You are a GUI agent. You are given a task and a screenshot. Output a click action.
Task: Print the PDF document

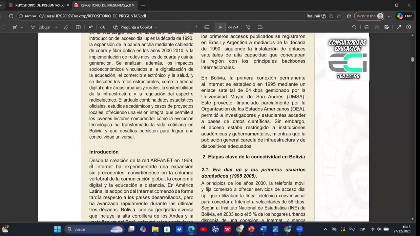point(367,27)
